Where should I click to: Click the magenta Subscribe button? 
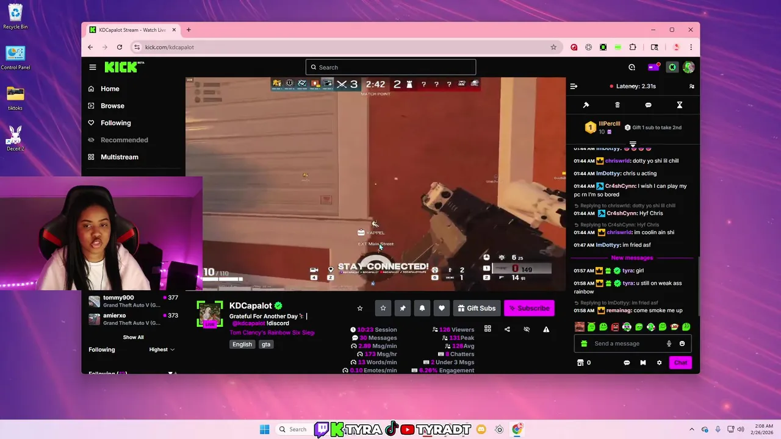point(529,308)
